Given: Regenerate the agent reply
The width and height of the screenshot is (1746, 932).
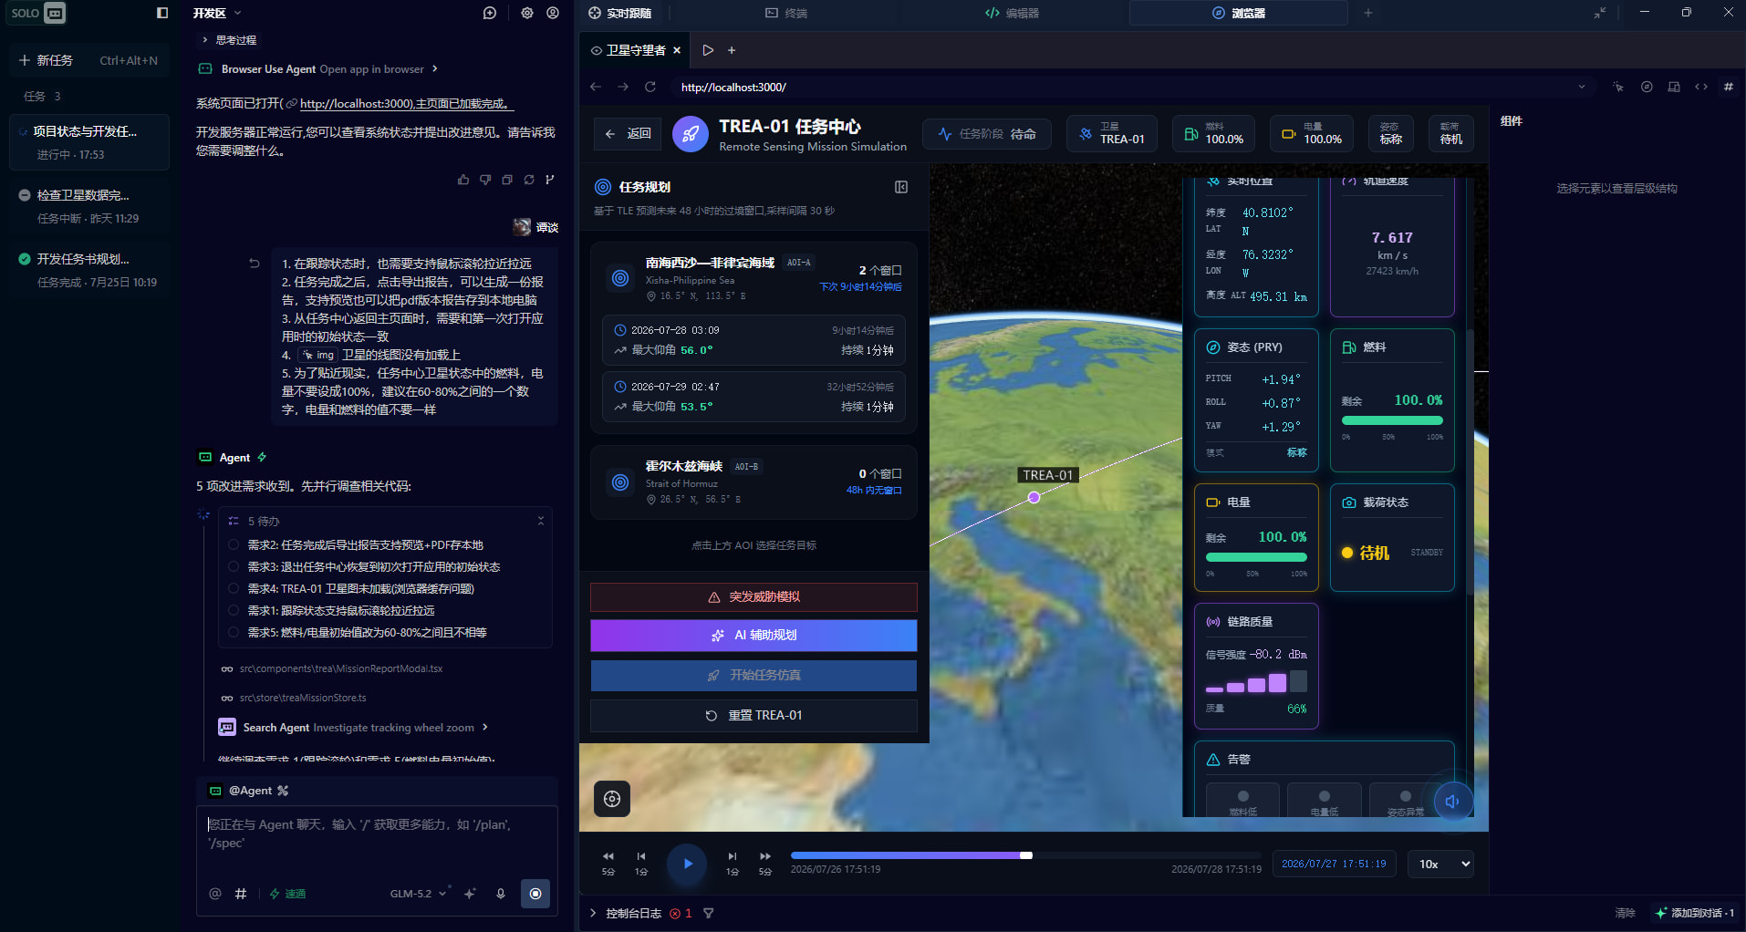Looking at the screenshot, I should coord(529,180).
